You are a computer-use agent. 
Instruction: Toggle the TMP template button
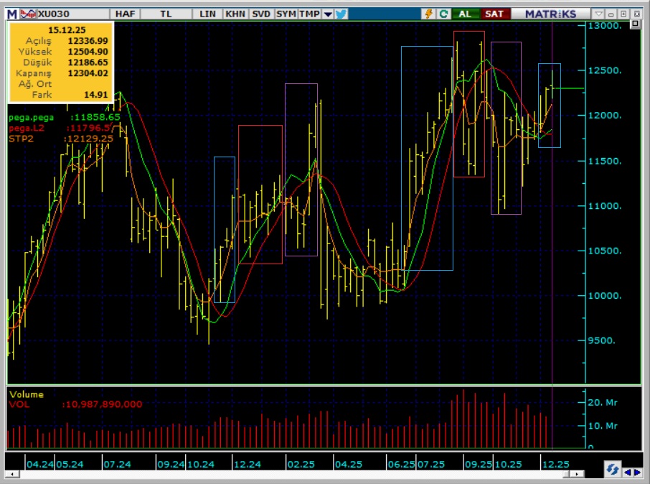(x=309, y=14)
